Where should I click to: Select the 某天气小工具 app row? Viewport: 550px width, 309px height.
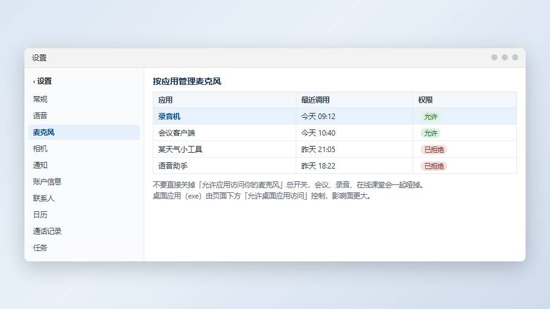[335, 149]
